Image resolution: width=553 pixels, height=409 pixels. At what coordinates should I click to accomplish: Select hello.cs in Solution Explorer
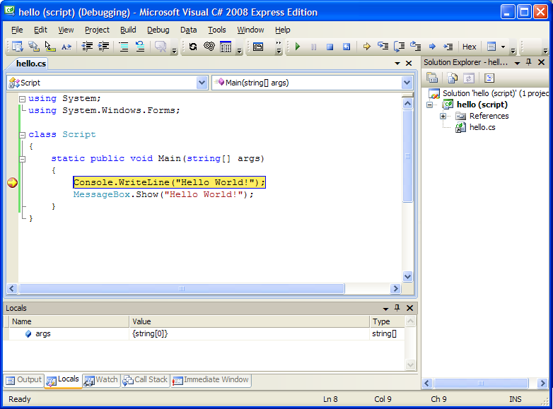point(482,128)
